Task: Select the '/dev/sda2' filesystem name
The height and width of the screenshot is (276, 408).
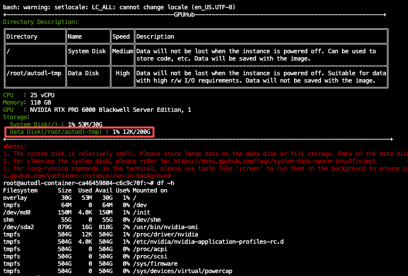Action: pos(19,227)
